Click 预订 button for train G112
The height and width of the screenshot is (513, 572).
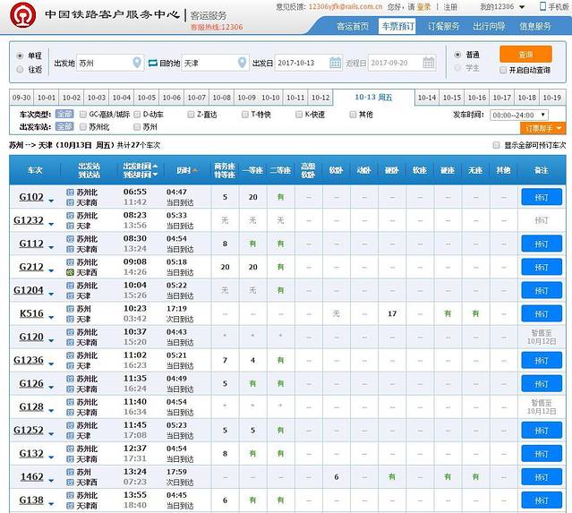541,244
